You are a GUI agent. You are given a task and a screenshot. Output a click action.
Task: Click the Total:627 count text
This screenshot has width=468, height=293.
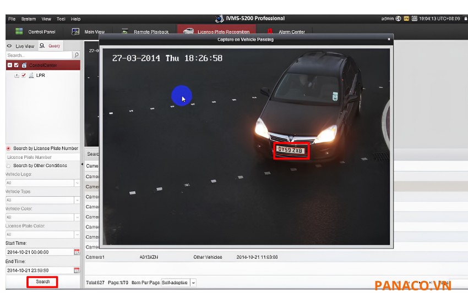point(95,283)
